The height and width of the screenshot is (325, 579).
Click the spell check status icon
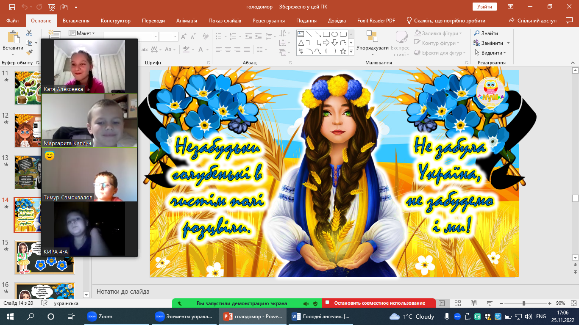point(44,303)
